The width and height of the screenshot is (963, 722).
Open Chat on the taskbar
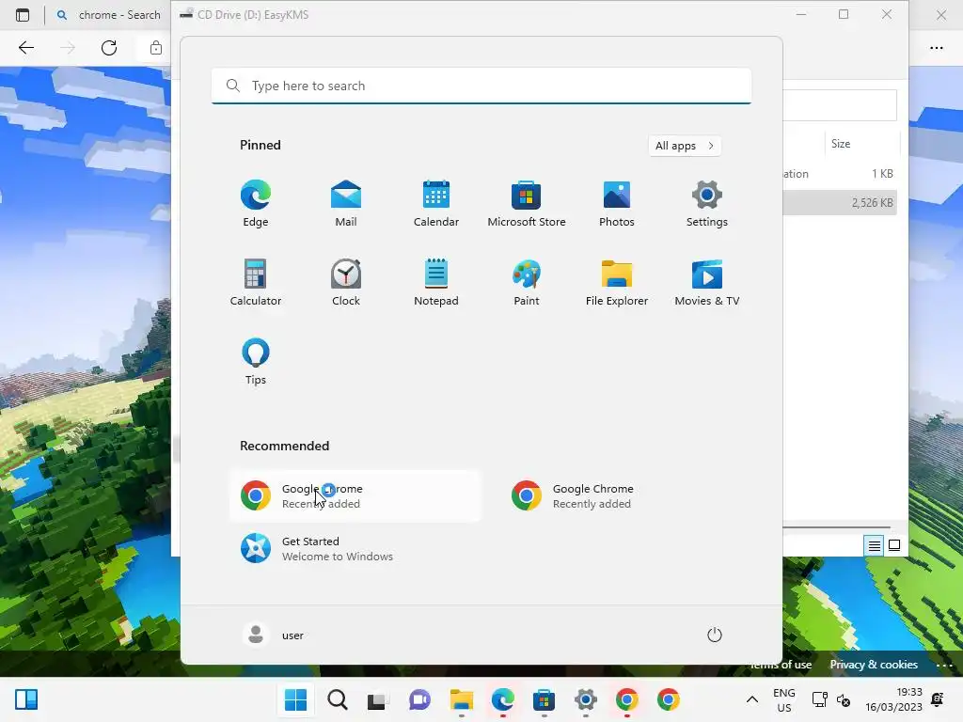point(420,699)
